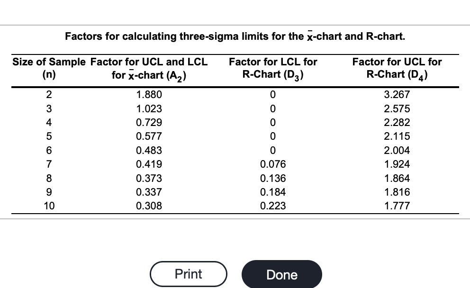Screen dimensions: 470x288
Task: Click the D4 value 2.004
Action: tap(397, 151)
